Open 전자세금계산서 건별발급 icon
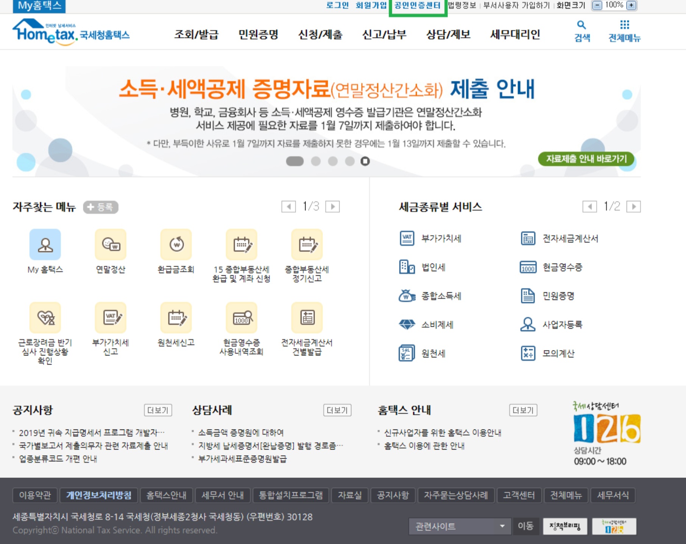Screen dimensions: 686x544 [307, 318]
